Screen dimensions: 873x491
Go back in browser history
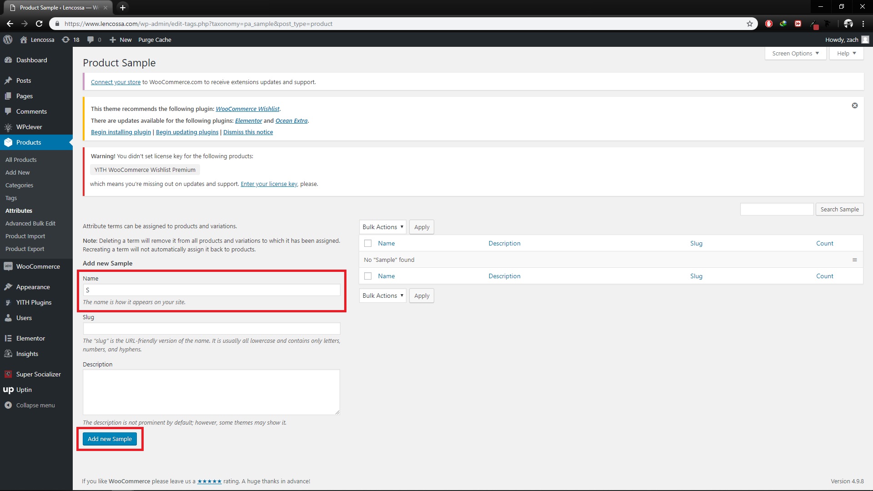point(10,24)
